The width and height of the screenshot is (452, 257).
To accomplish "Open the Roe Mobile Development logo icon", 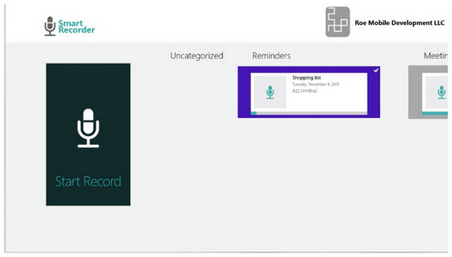I will pyautogui.click(x=338, y=22).
